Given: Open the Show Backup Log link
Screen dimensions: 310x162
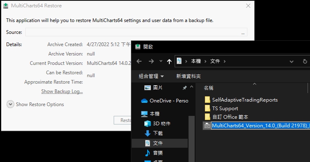Looking at the screenshot, I should click(62, 91).
